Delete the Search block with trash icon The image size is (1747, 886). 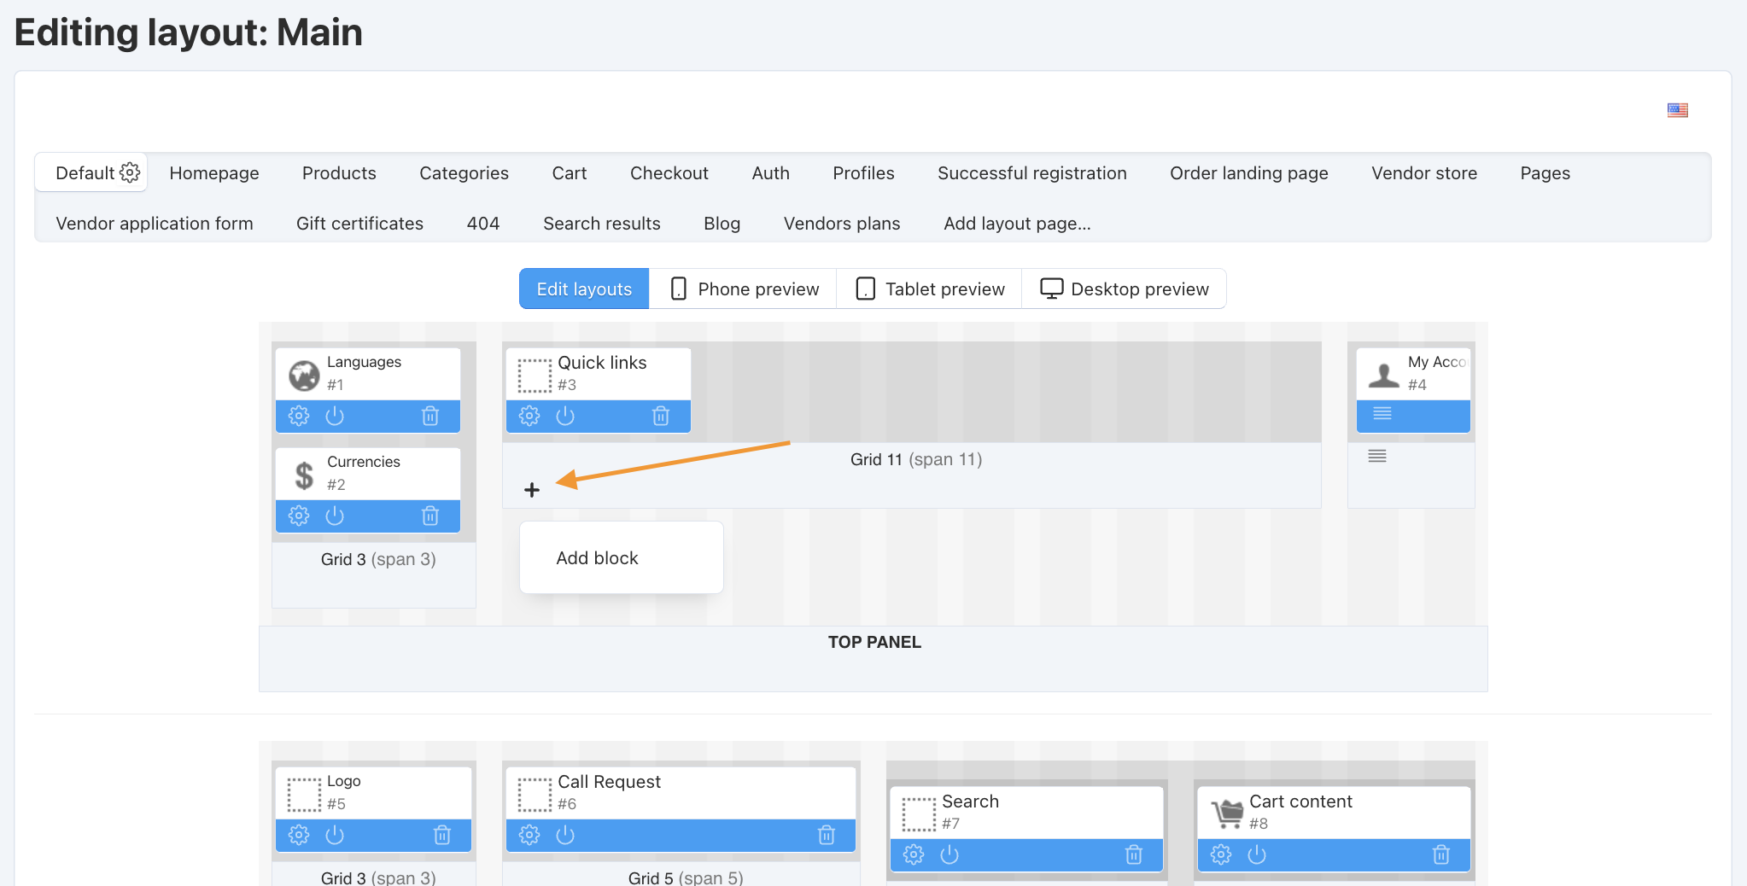[x=1134, y=854]
